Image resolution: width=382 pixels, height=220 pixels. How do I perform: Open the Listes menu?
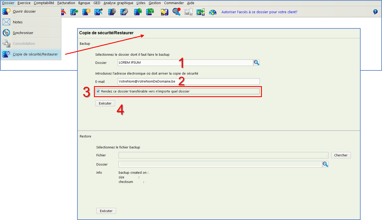tap(141, 3)
